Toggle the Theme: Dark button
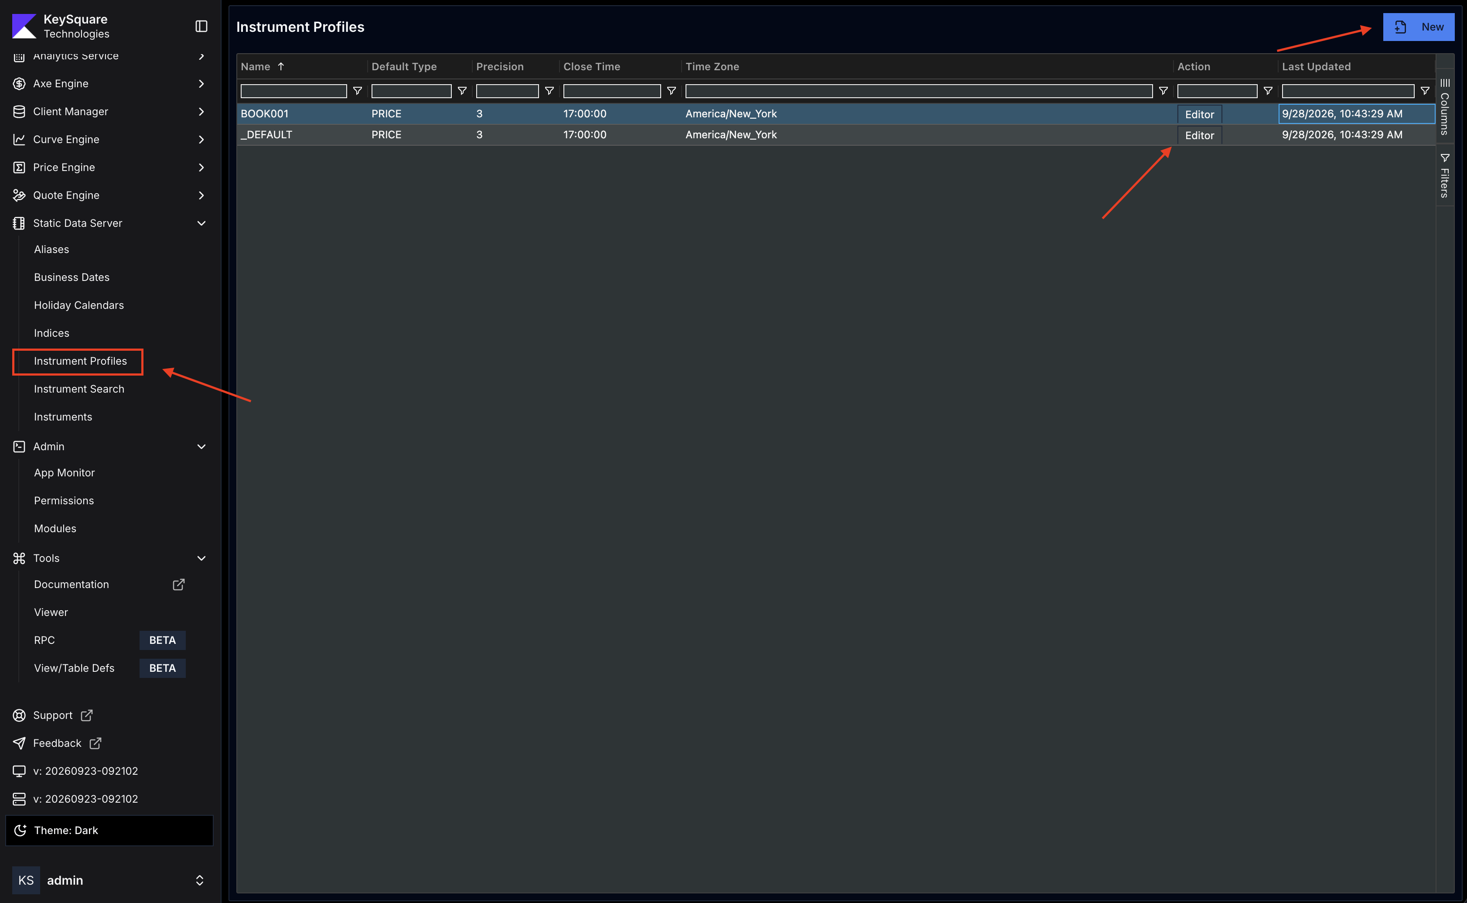 click(109, 831)
